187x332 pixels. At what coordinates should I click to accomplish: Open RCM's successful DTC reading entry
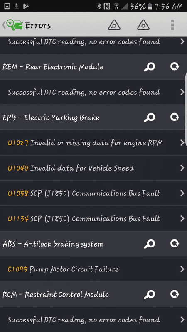[x=93, y=320]
